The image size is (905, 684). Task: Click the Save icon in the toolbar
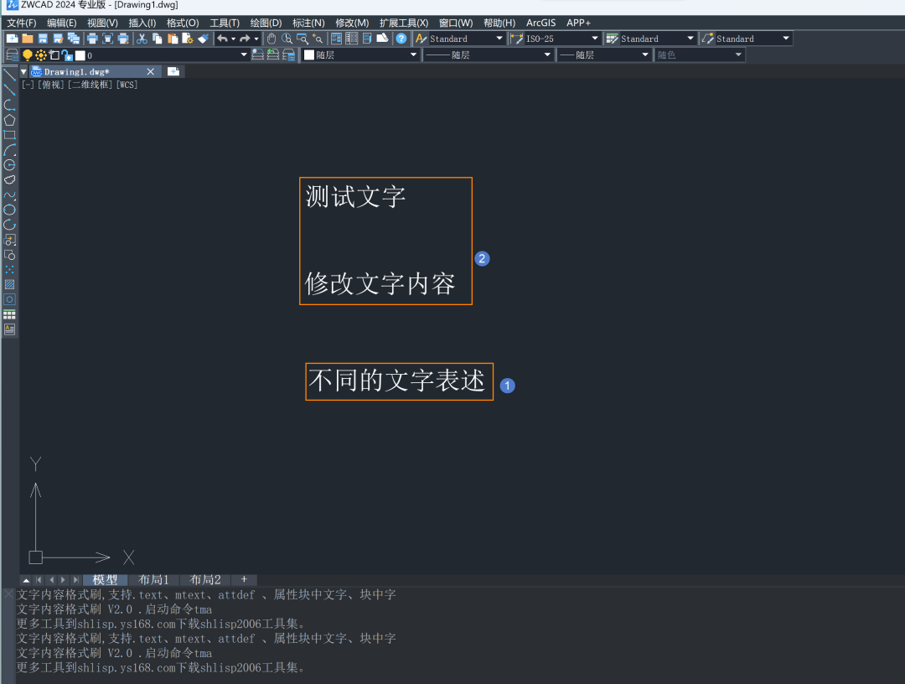[x=43, y=39]
